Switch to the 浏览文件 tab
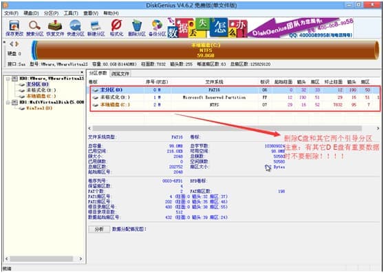The width and height of the screenshot is (384, 273). click(x=120, y=74)
